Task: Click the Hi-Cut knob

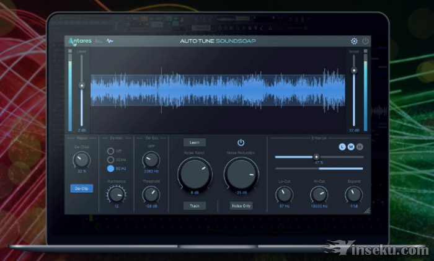Action: click(319, 195)
